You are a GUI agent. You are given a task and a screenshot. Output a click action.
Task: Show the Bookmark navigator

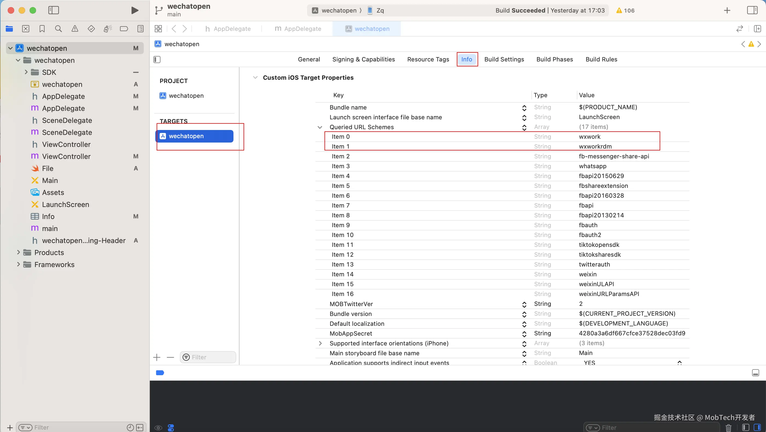(x=42, y=29)
